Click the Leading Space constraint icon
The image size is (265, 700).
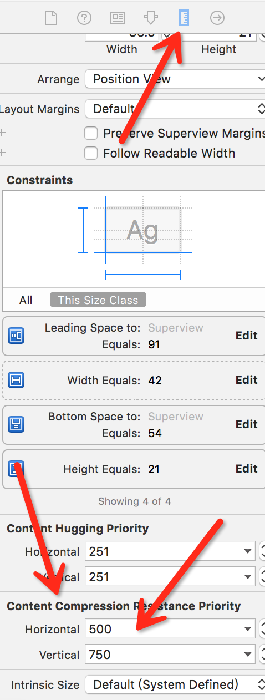tap(16, 336)
